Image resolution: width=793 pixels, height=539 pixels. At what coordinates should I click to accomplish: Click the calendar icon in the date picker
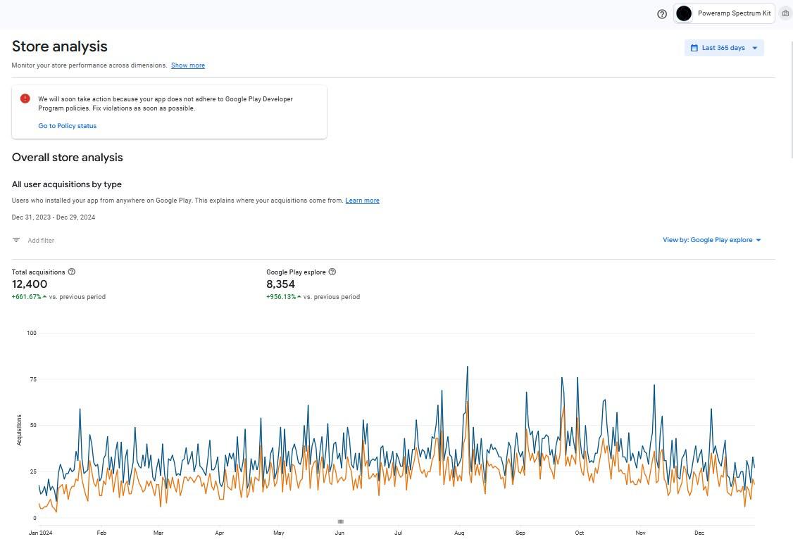(694, 48)
